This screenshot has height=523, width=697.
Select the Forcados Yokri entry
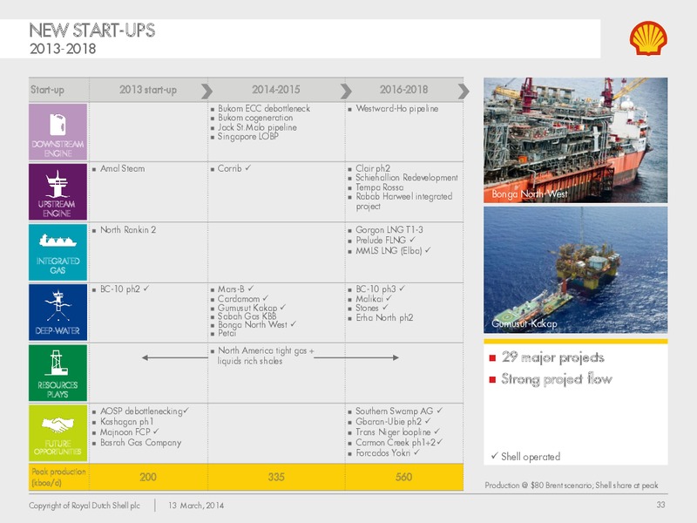pyautogui.click(x=382, y=453)
